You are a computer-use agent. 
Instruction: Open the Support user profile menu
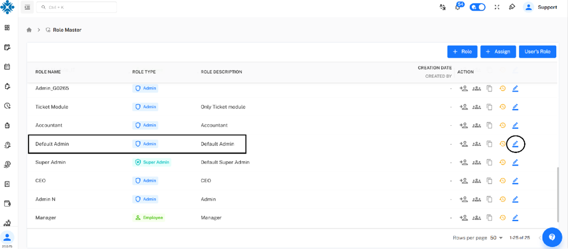(x=541, y=7)
